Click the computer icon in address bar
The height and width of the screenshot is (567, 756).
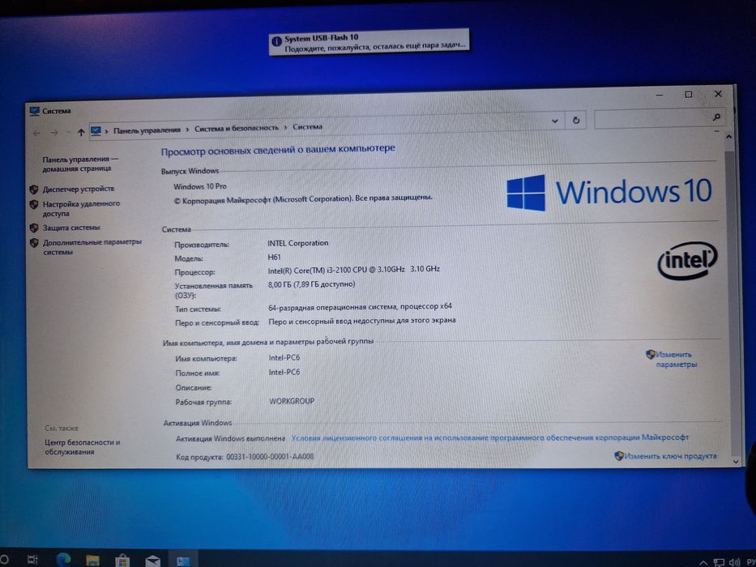96,131
